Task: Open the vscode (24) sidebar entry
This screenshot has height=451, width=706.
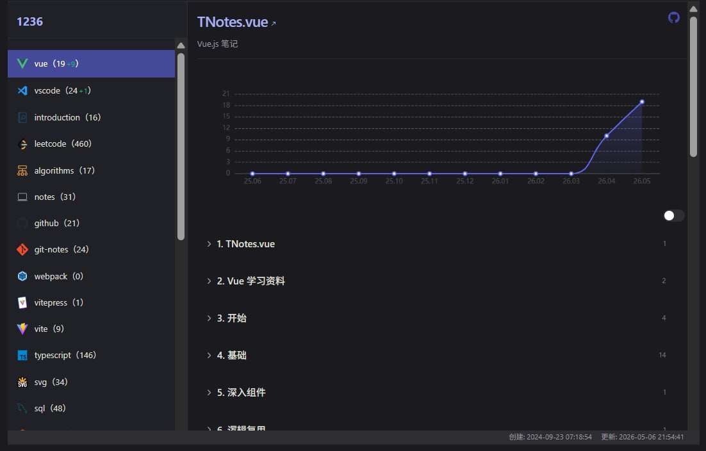Action: click(x=91, y=90)
